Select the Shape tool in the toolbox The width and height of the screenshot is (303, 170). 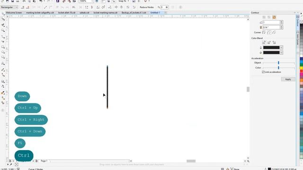[3, 19]
